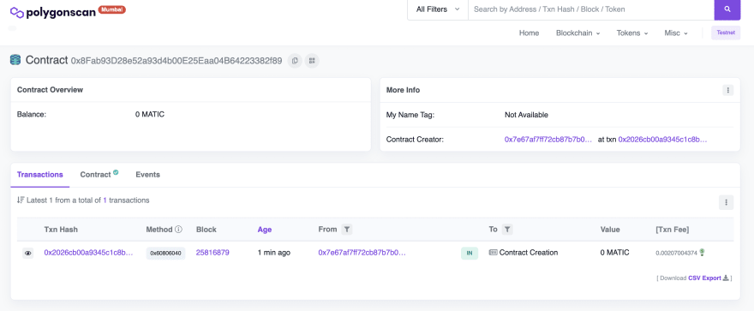Expand the Tokens navigation menu

pos(632,33)
